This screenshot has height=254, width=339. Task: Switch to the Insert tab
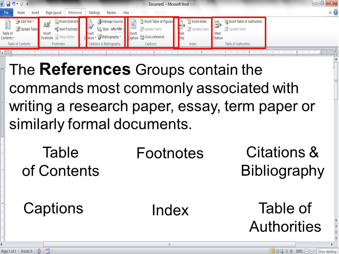(35, 13)
